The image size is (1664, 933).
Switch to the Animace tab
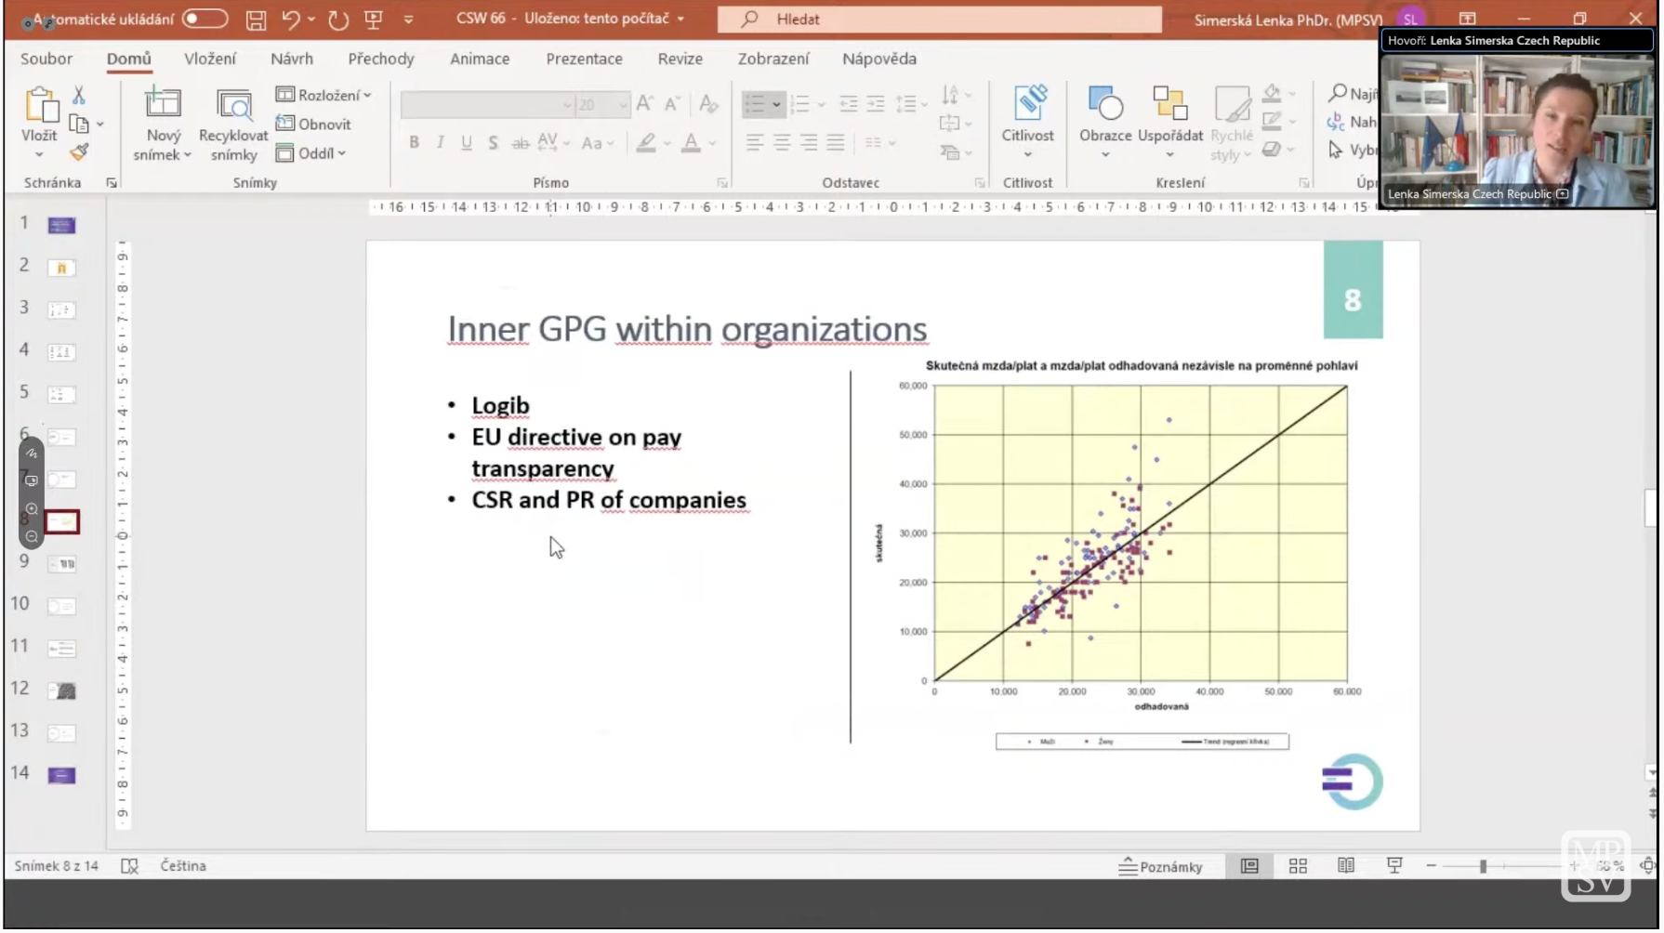click(x=480, y=59)
